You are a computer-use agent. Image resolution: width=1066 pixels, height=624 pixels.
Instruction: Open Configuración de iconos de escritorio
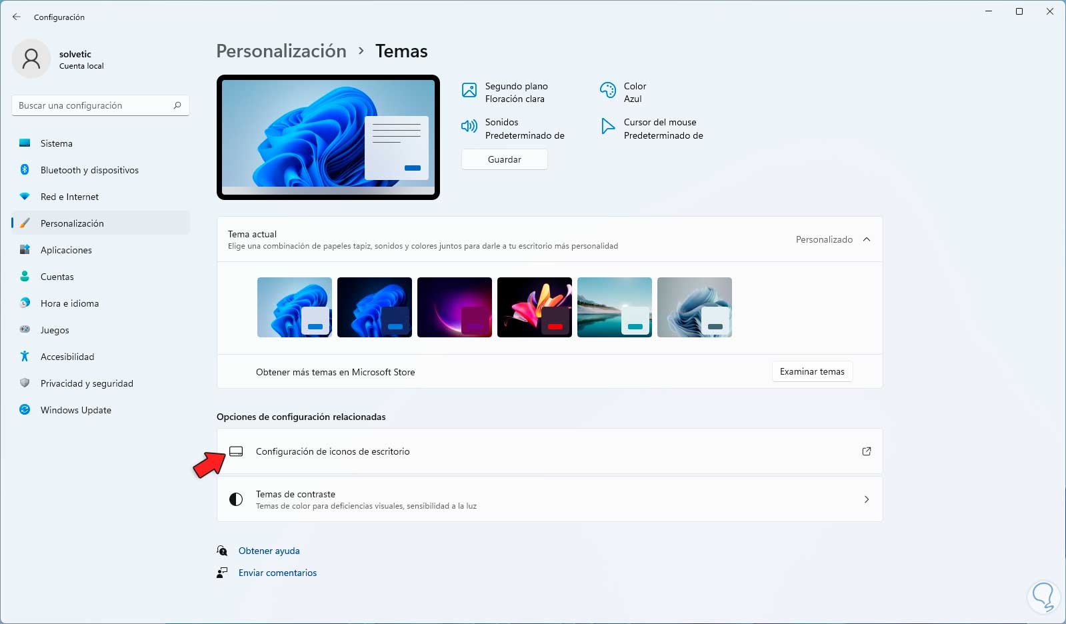(549, 451)
